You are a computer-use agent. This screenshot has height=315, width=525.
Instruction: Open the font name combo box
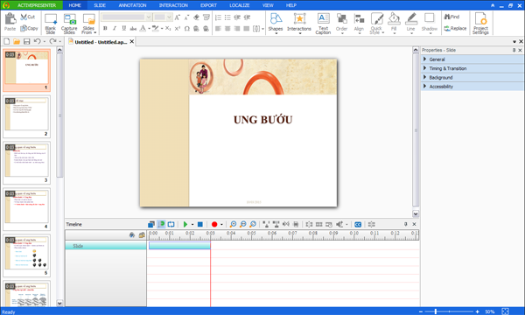coord(126,17)
